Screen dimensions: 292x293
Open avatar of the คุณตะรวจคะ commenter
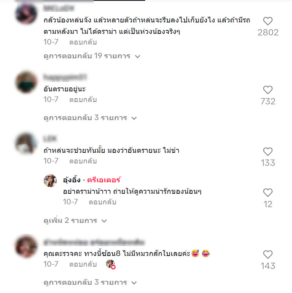26,247
